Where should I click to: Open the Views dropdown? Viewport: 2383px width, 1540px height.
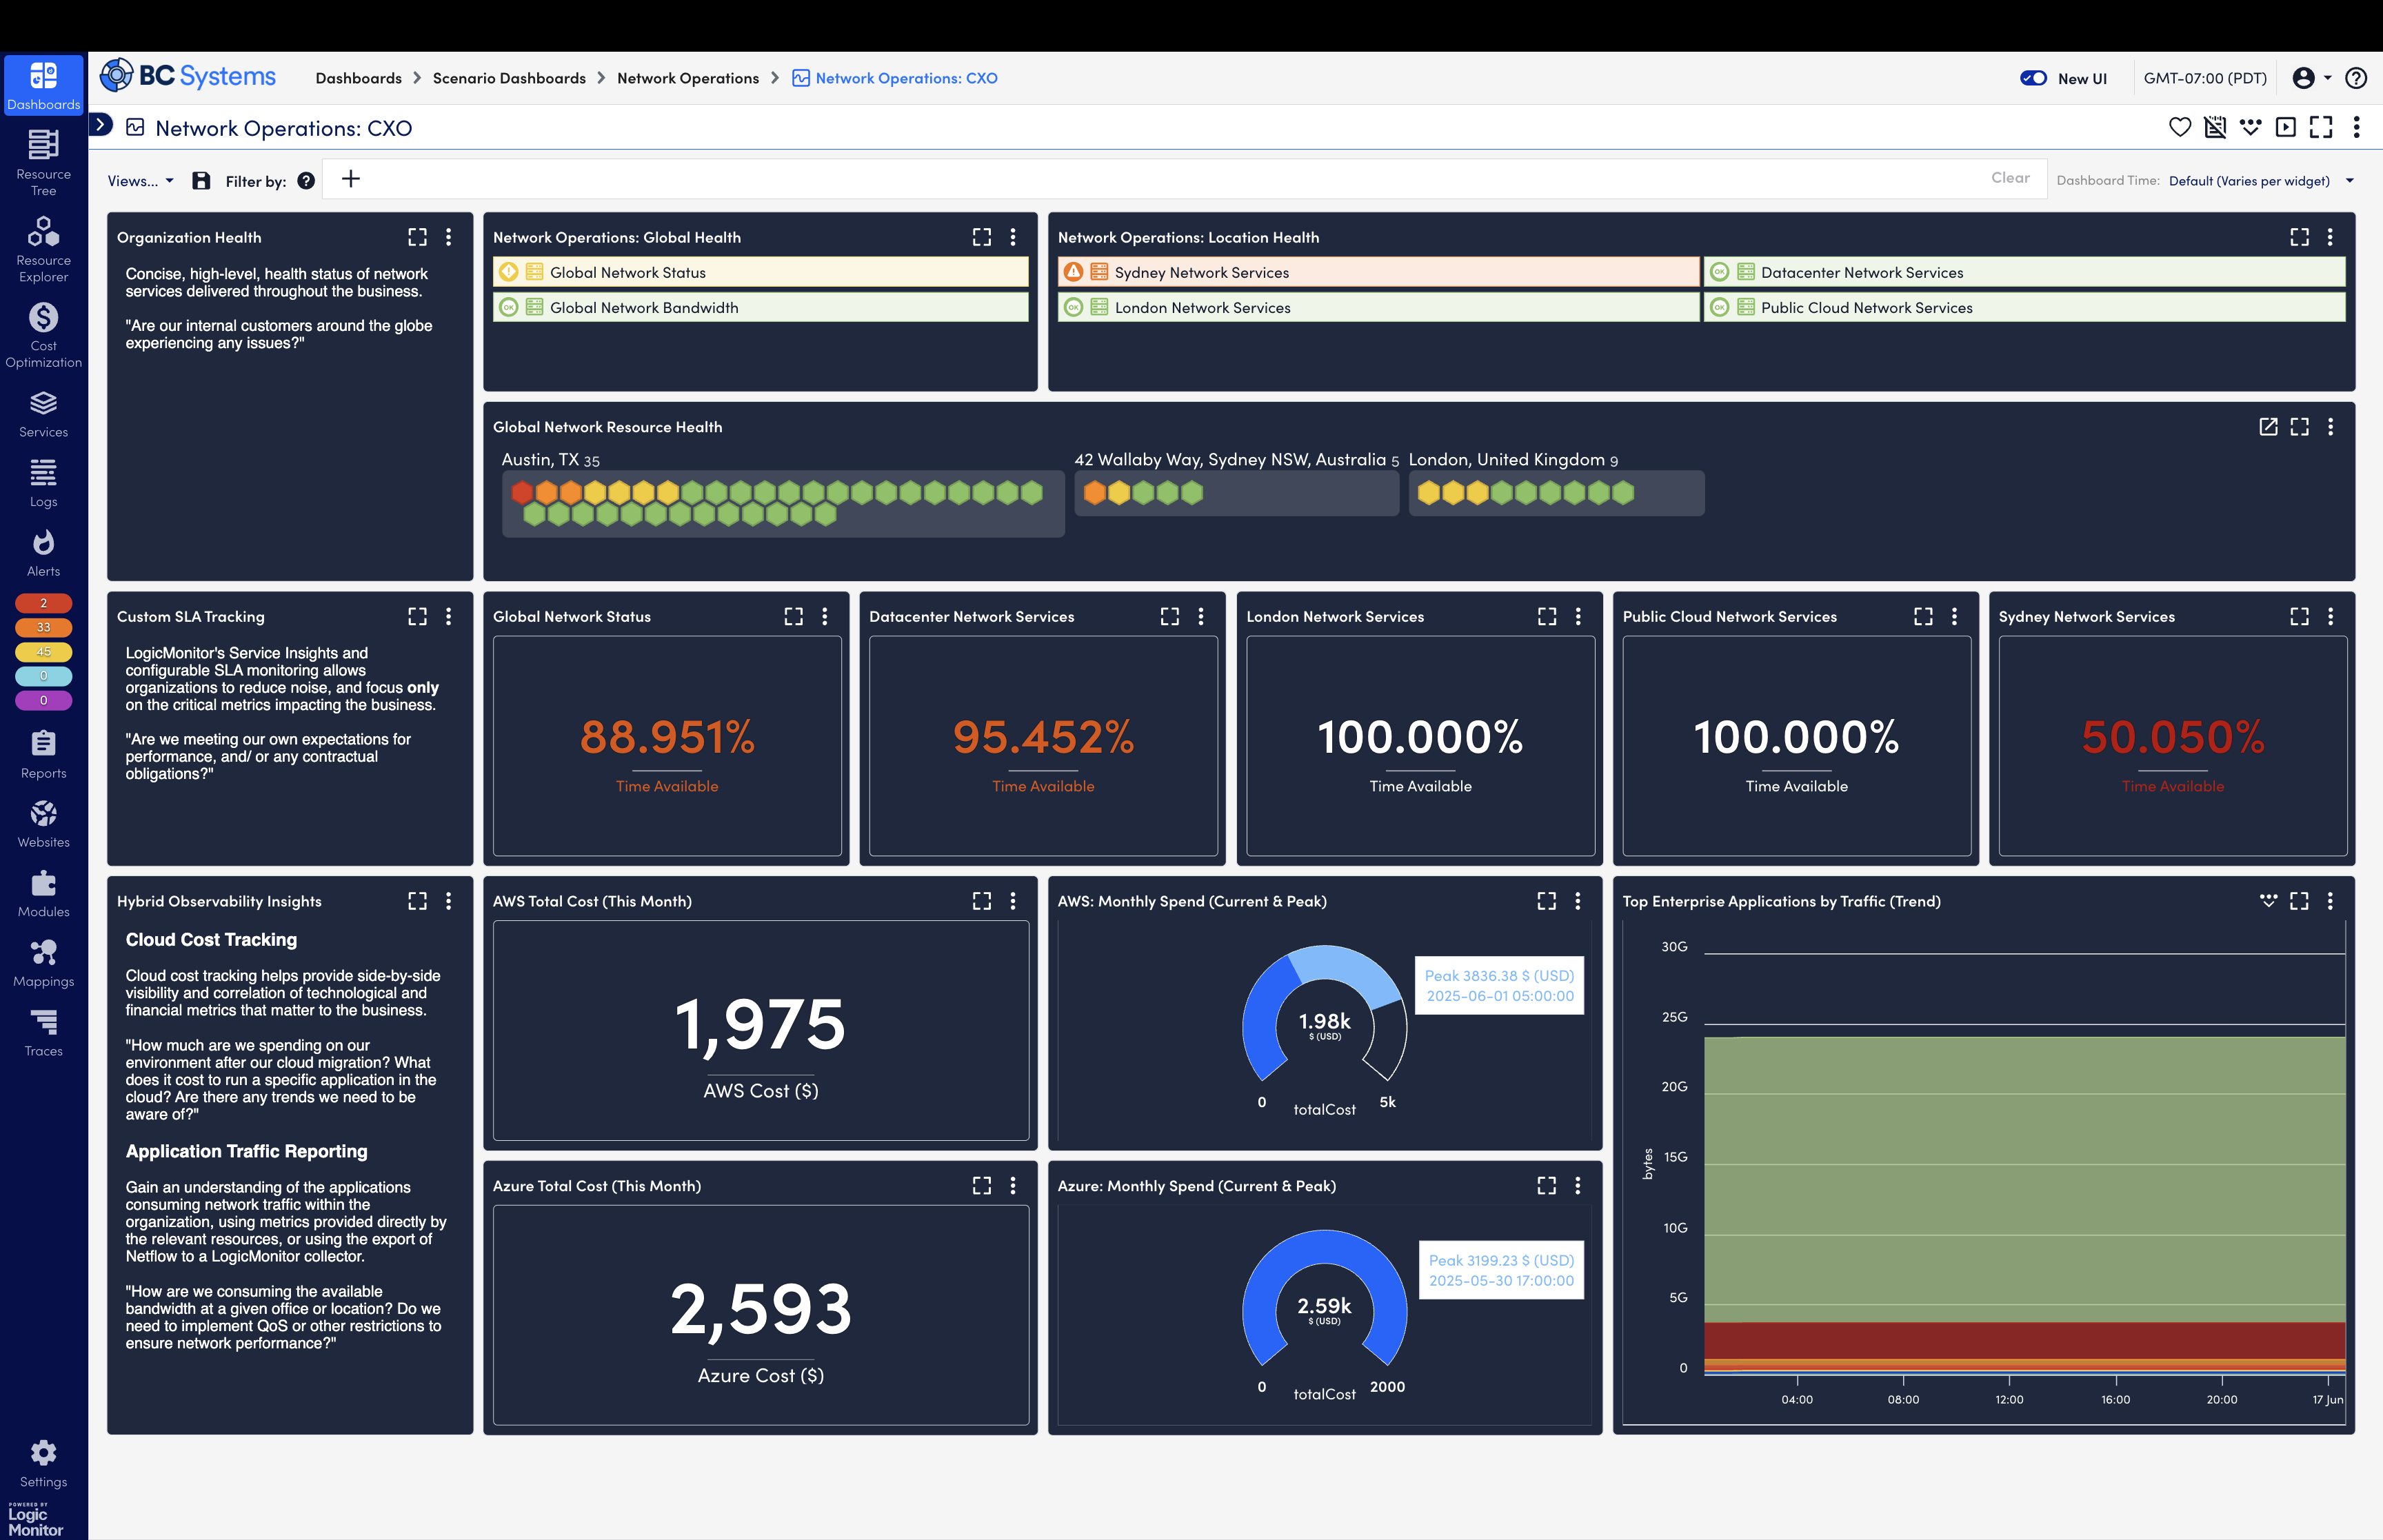pos(140,181)
